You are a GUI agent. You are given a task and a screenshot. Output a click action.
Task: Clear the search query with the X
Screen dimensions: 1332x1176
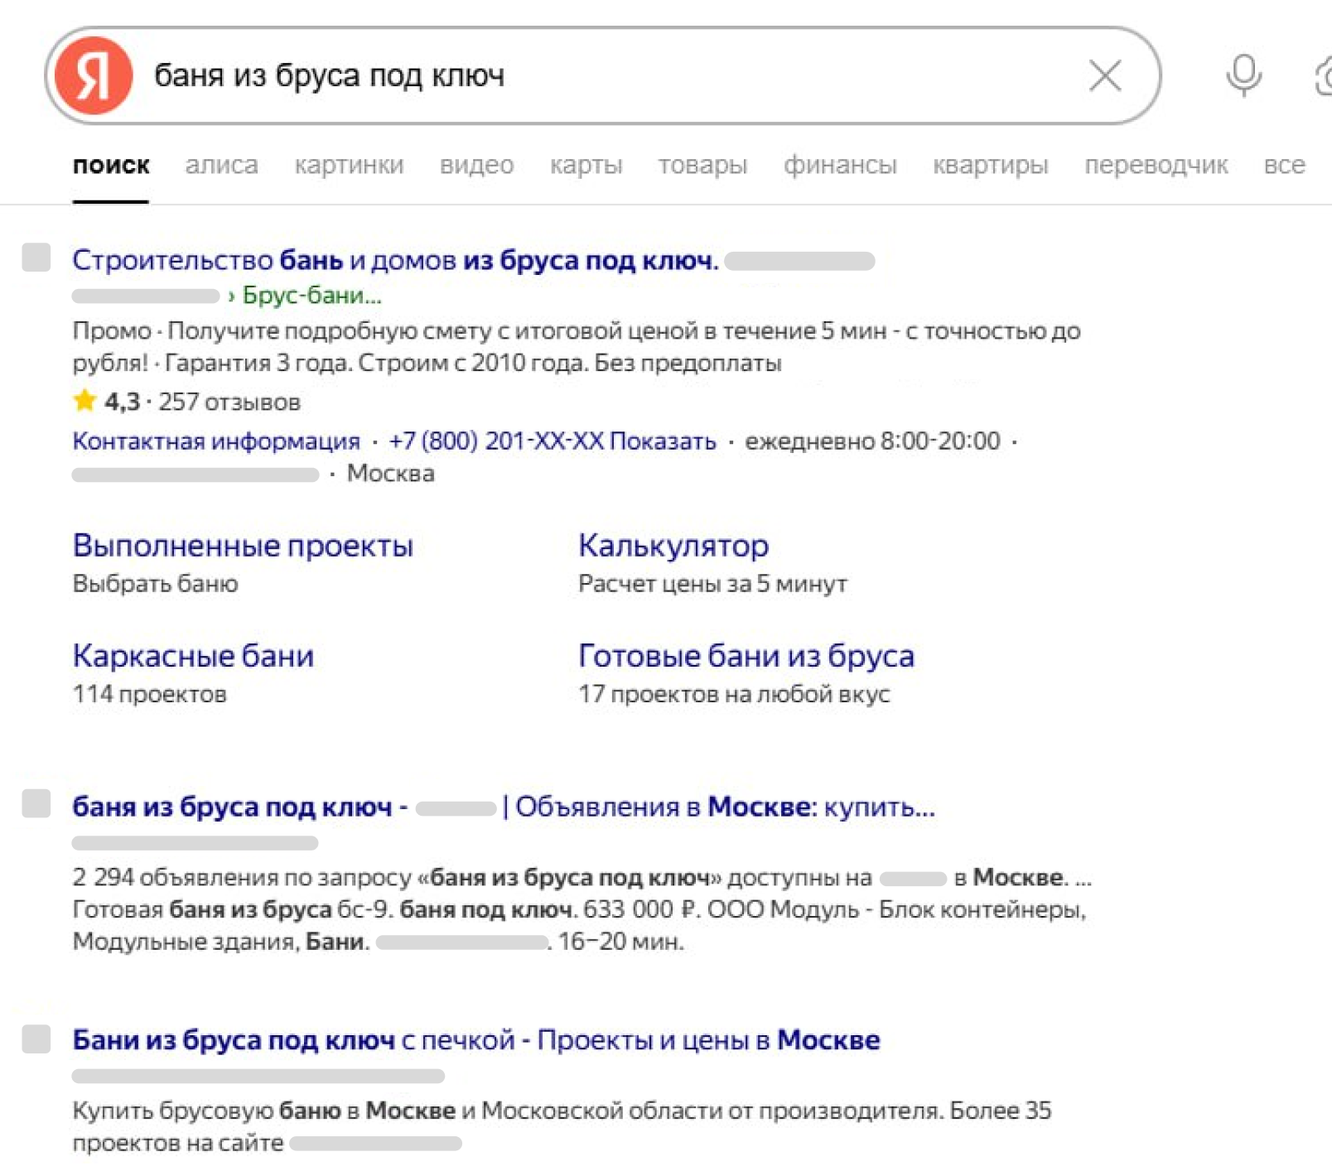[x=1105, y=75]
